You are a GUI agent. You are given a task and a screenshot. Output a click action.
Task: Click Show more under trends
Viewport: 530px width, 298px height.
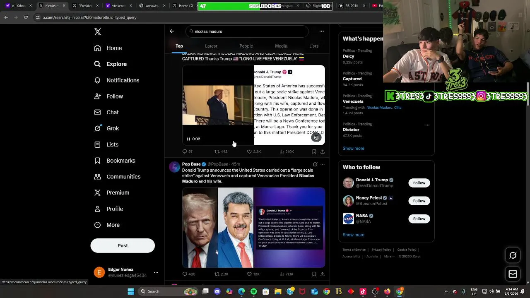coord(353,148)
